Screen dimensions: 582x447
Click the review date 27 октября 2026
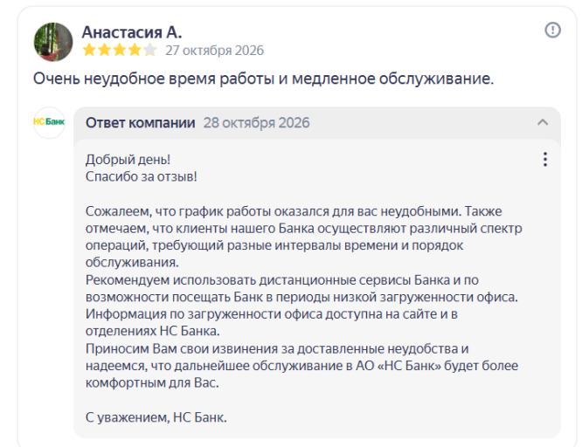point(215,51)
